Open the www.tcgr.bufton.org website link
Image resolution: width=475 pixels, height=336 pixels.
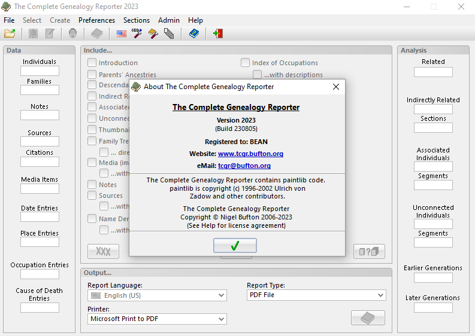[250, 154]
